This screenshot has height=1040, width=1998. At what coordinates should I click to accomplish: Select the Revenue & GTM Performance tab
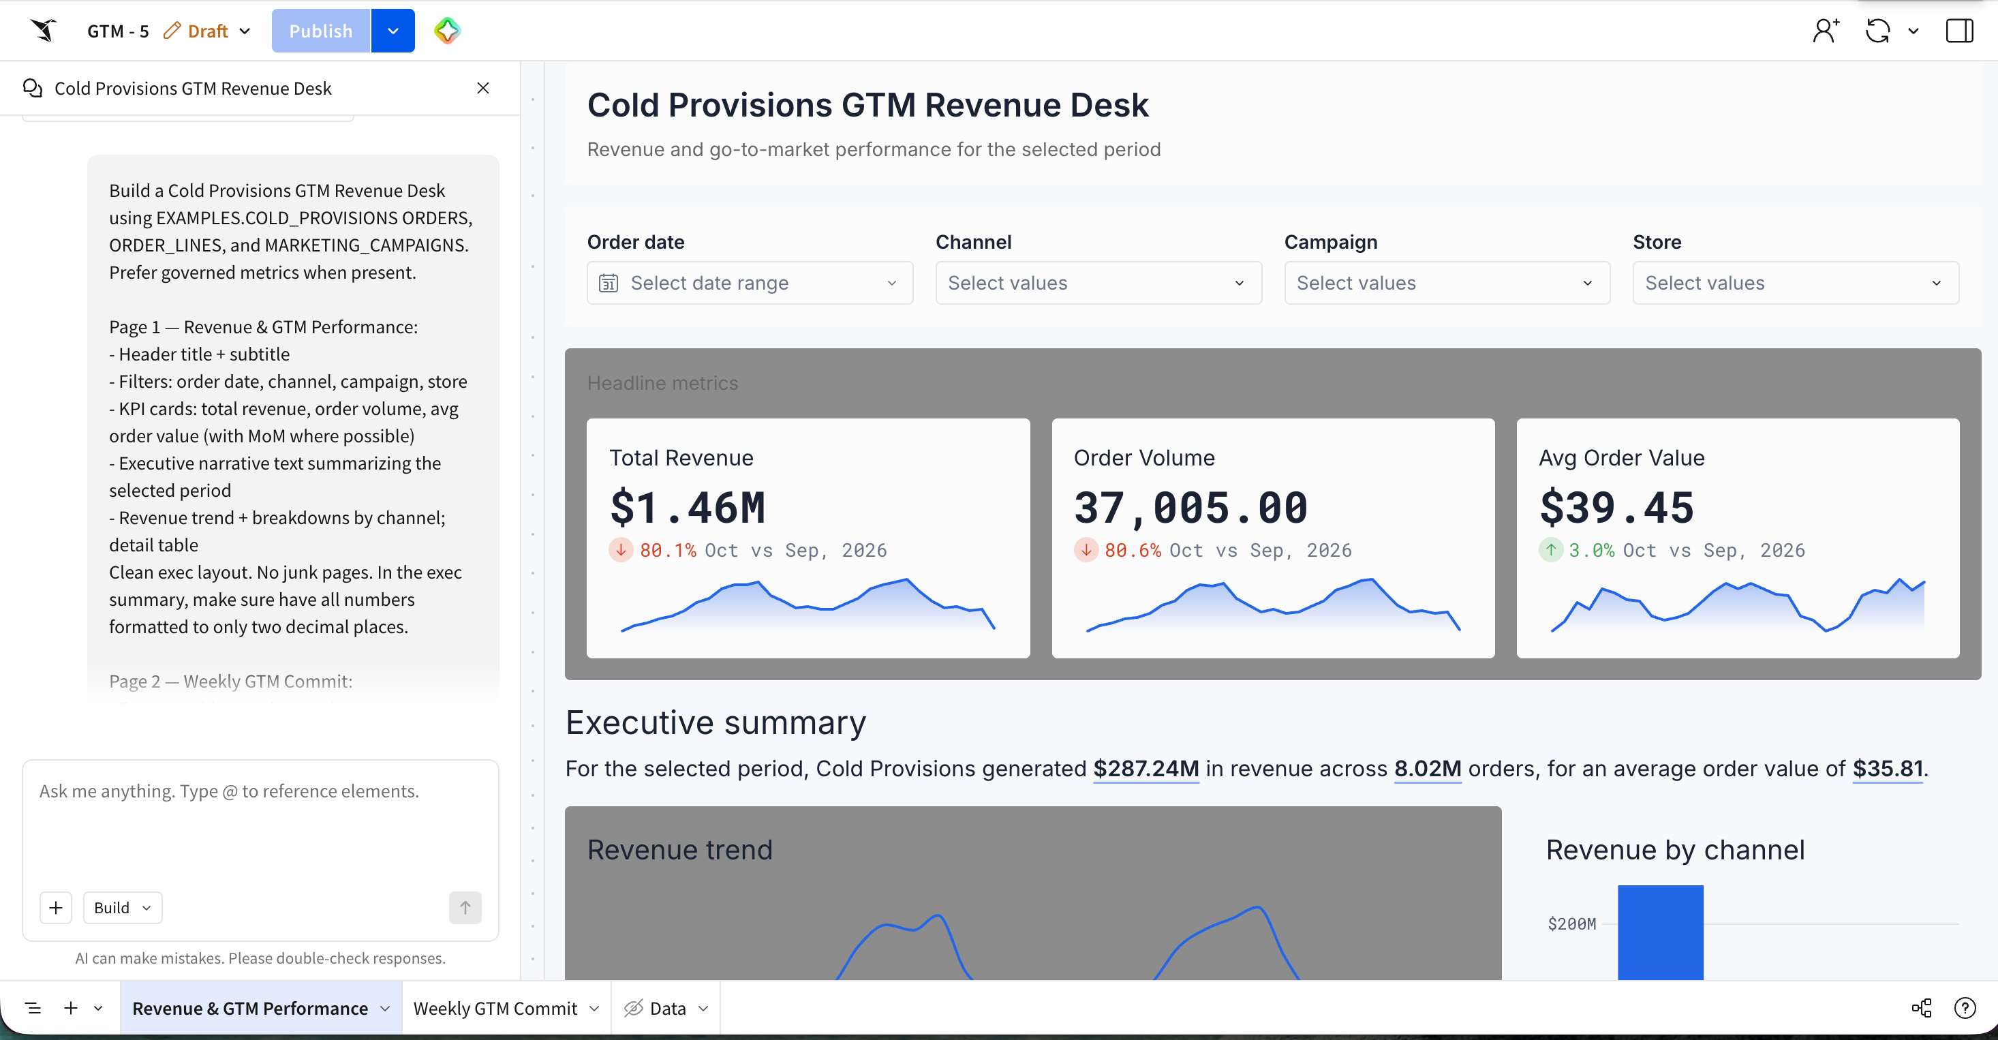click(x=249, y=1008)
